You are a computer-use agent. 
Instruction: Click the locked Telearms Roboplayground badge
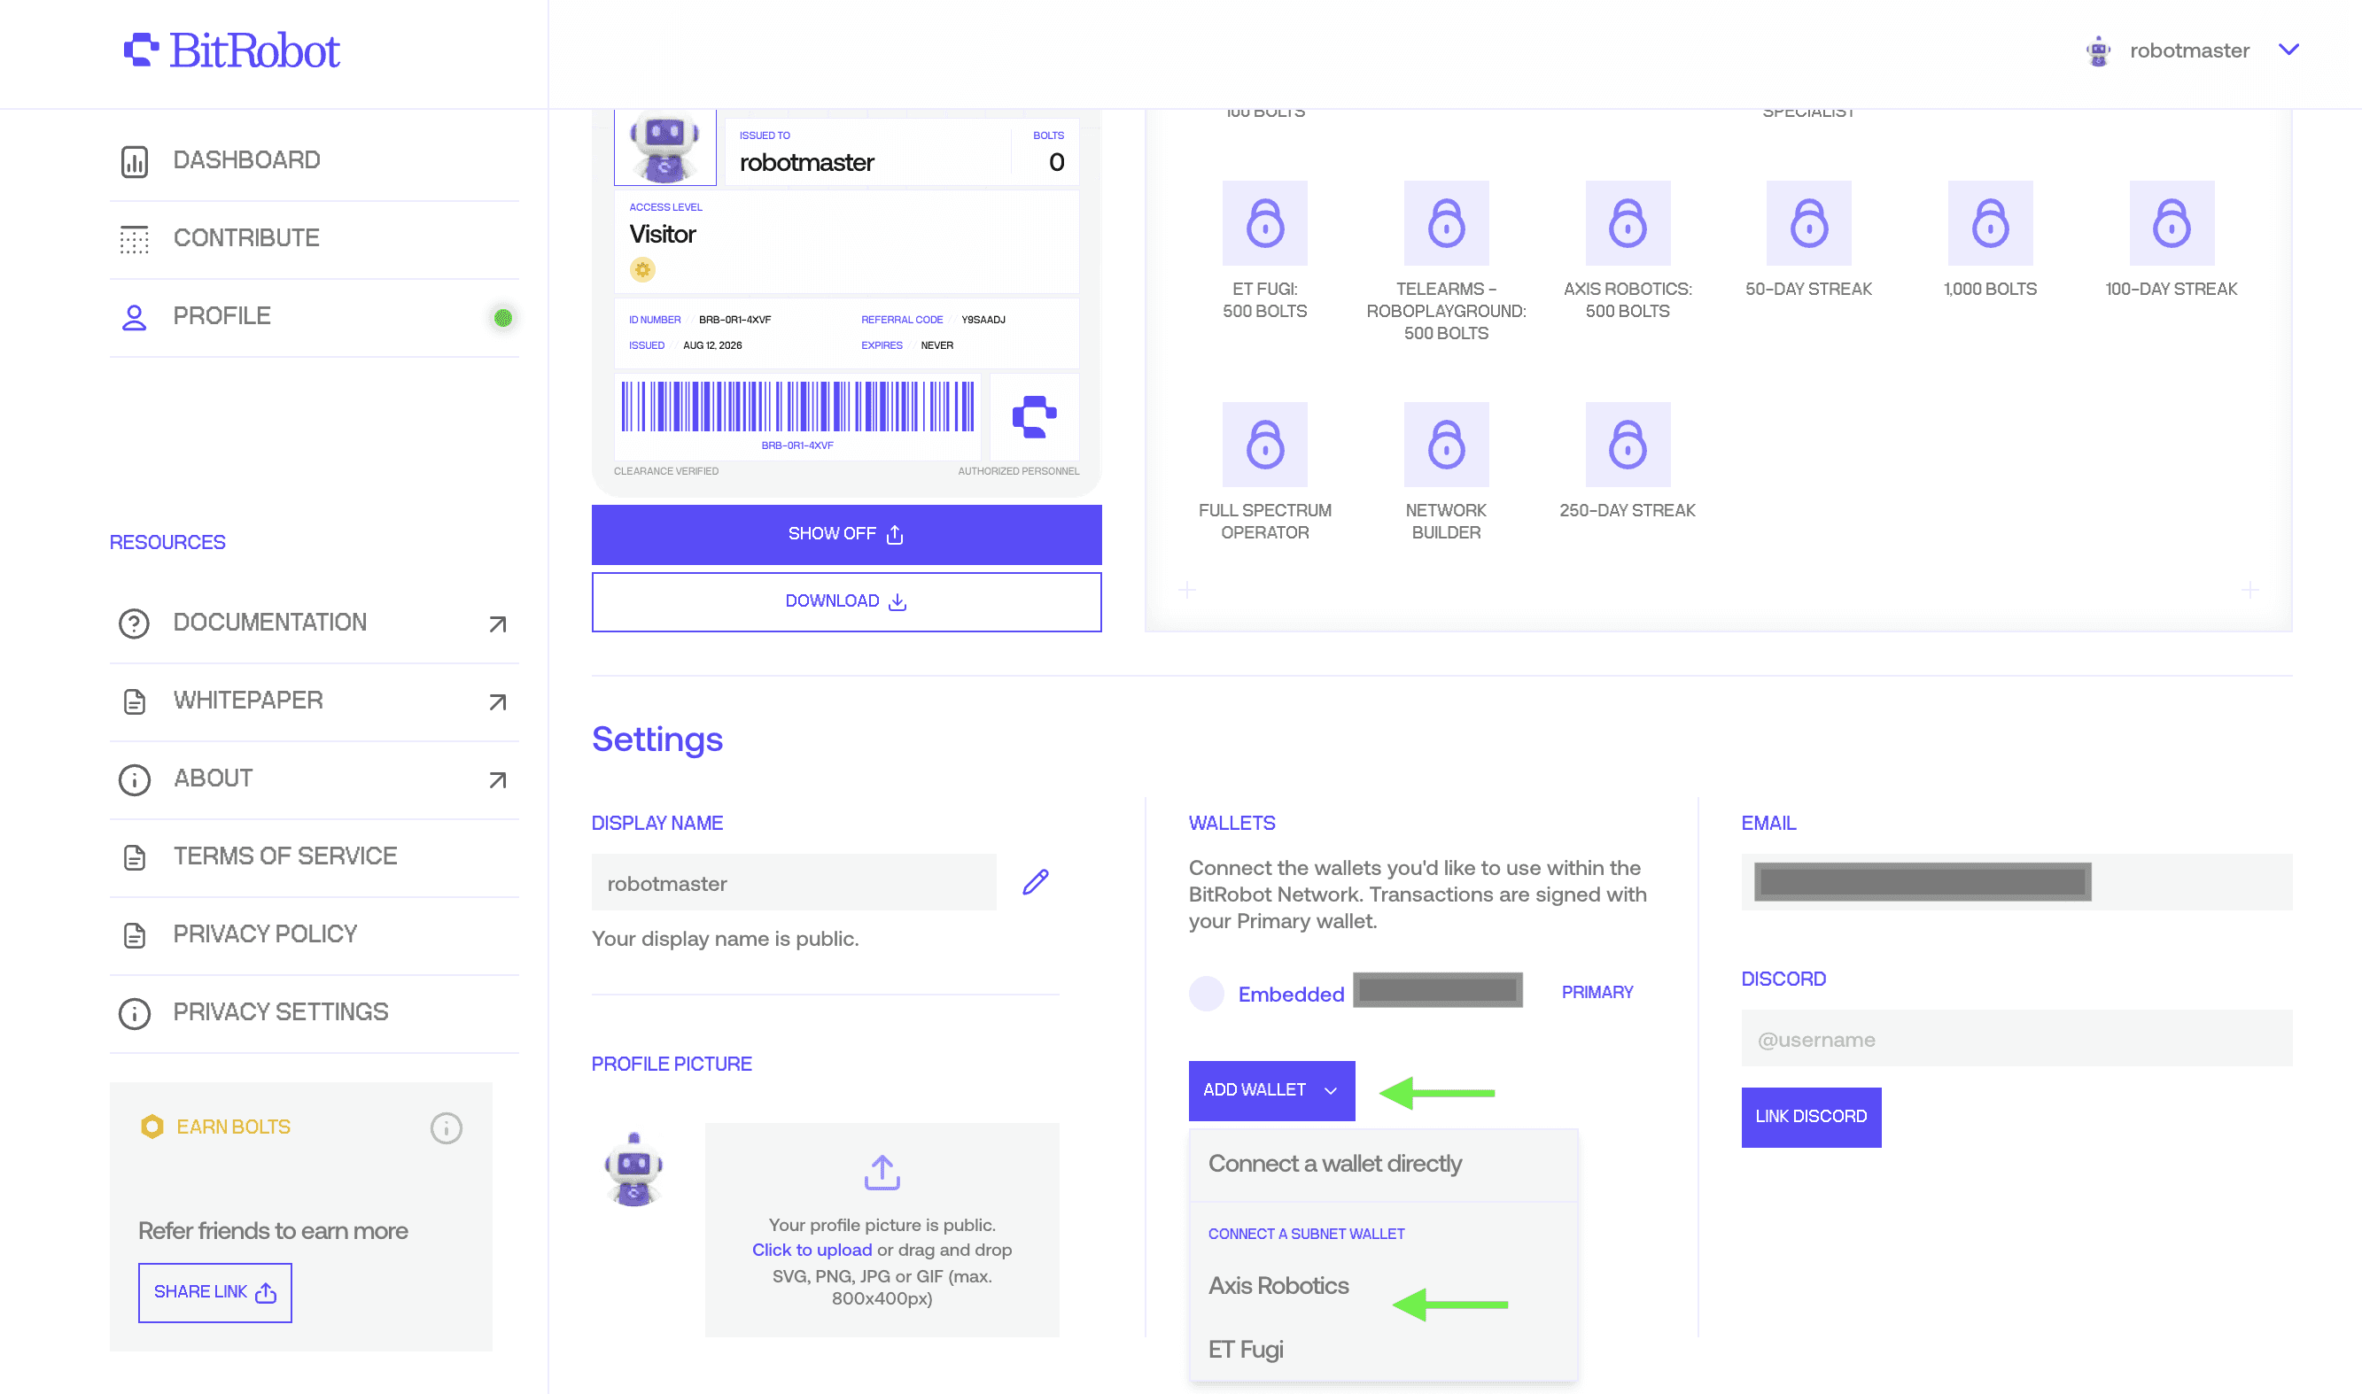click(1446, 223)
